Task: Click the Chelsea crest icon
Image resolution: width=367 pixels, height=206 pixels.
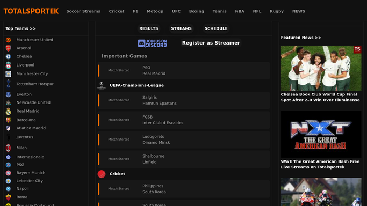Action: point(8,56)
